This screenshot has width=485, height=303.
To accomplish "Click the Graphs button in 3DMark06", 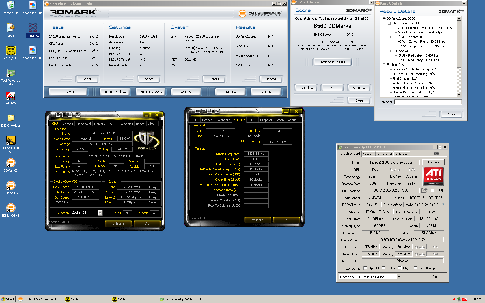I will coord(187,92).
